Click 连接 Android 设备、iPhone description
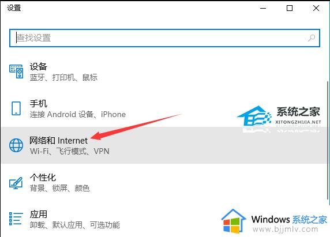330x237 pixels. (x=78, y=114)
